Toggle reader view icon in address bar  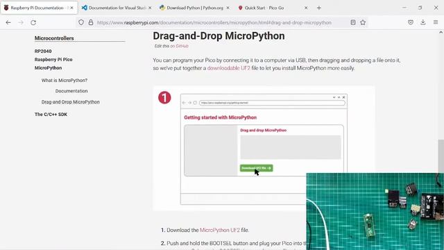[353, 22]
